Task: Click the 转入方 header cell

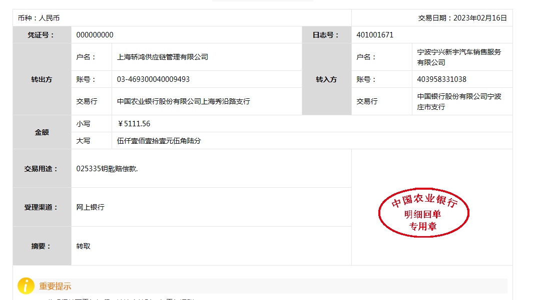Action: (326, 79)
